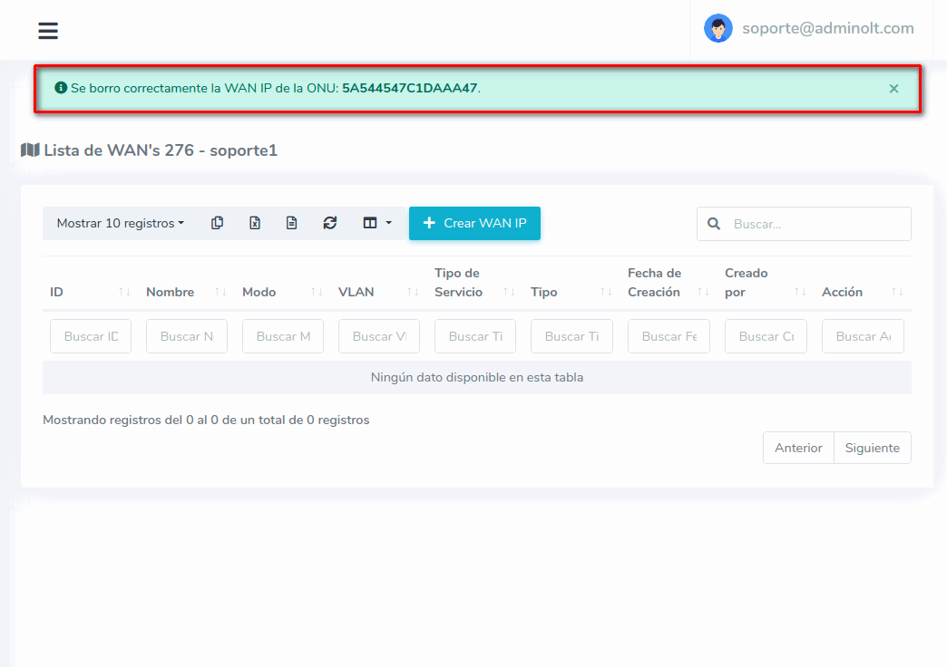Screen dimensions: 947x667
Task: Expand the column visibility dropdown
Action: click(376, 223)
